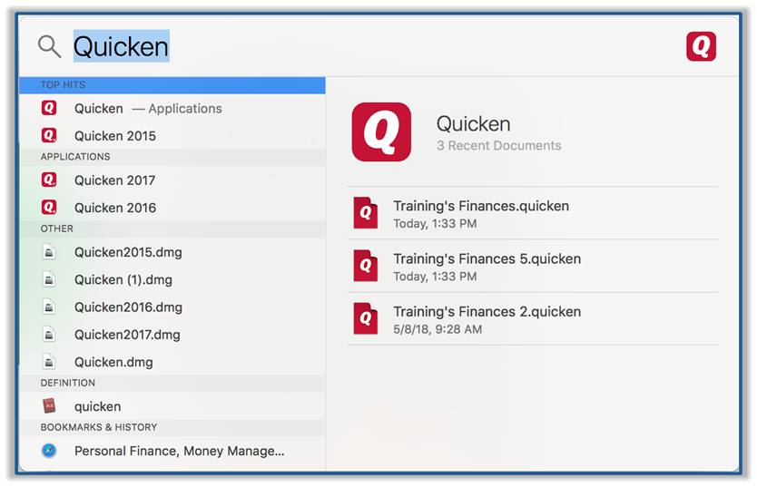
Task: Click the Quicken 2016 app icon
Action: coord(50,208)
